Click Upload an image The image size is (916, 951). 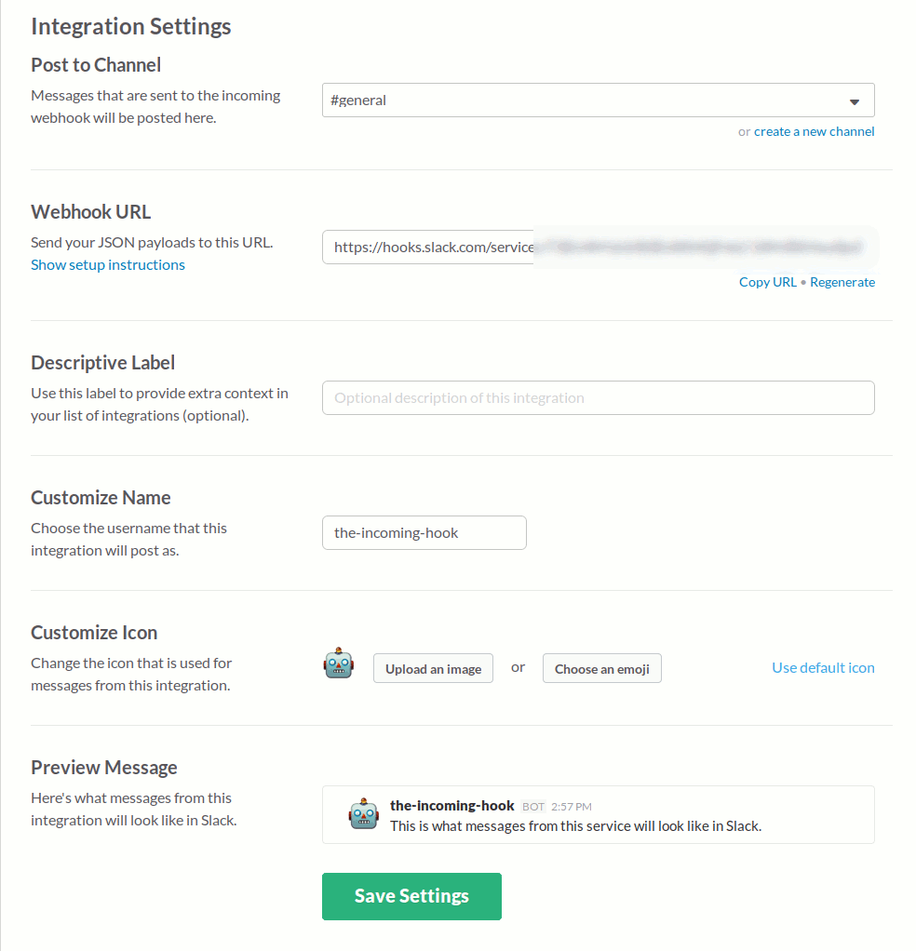433,668
